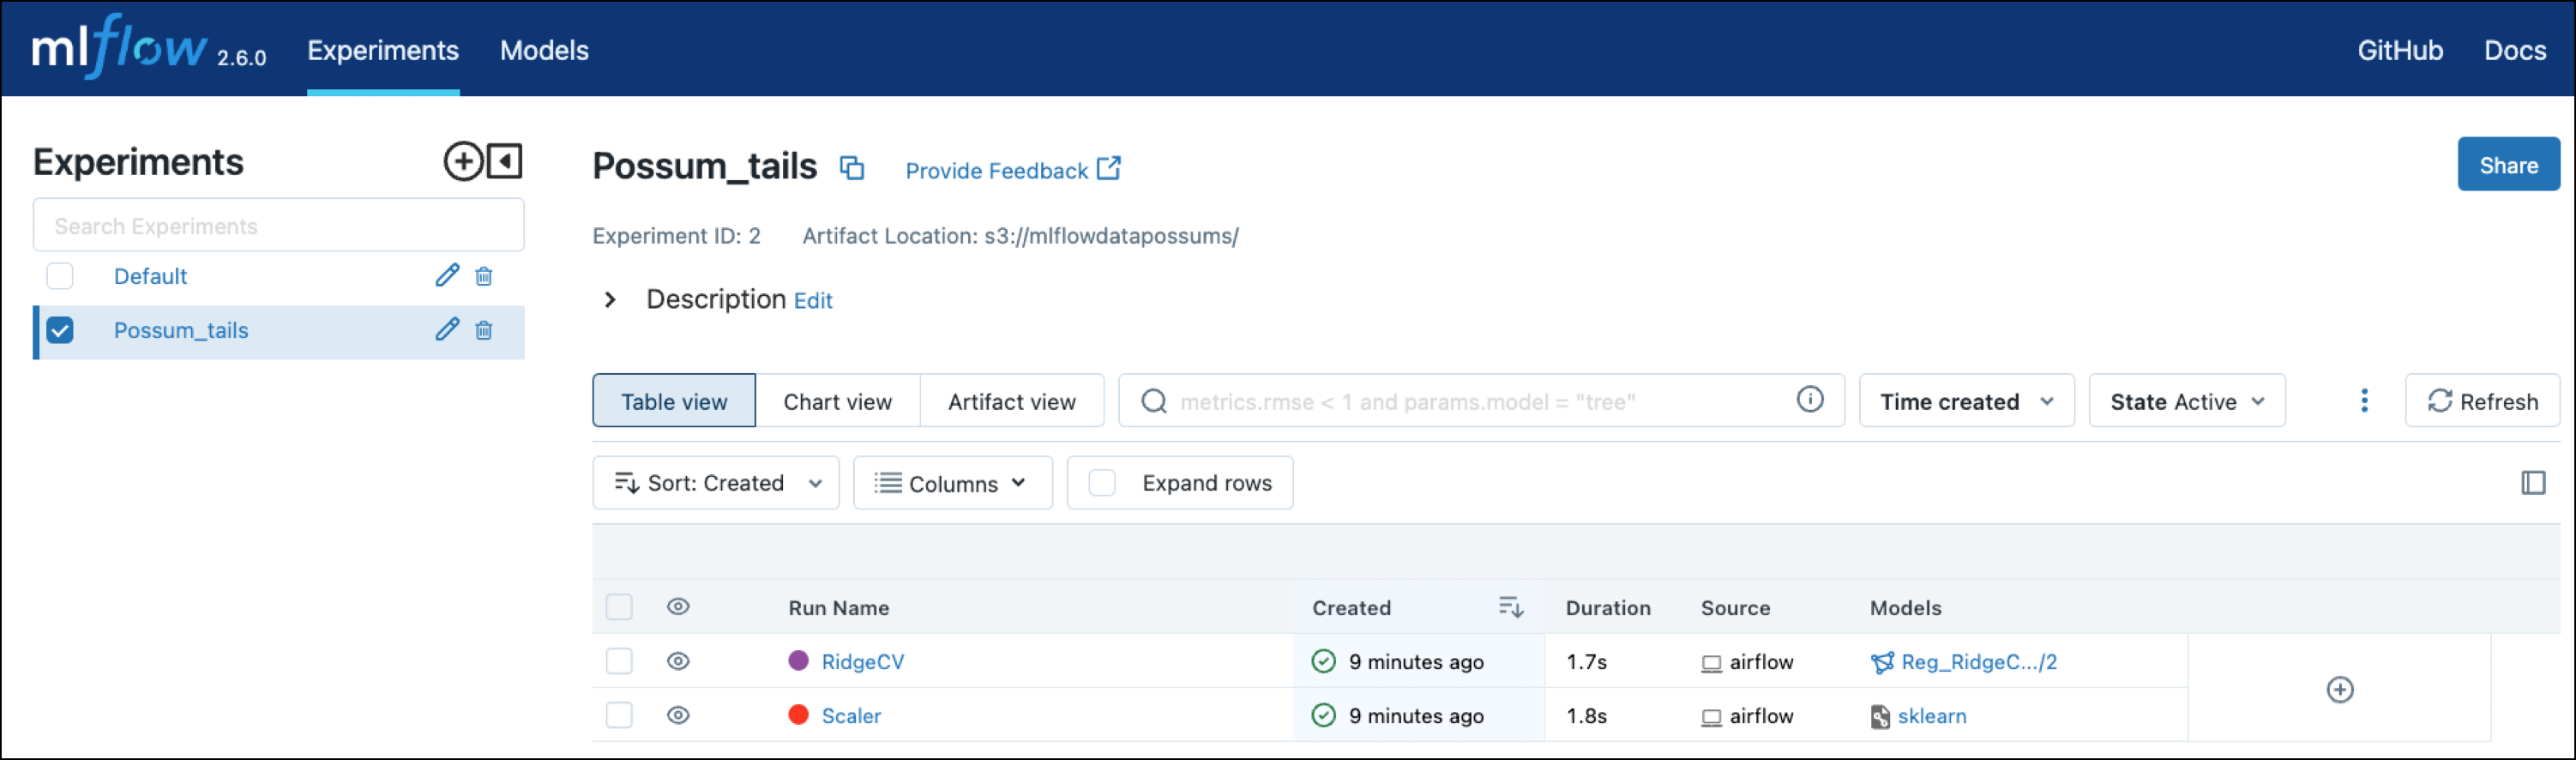The image size is (2576, 760).
Task: Check the Default experiment checkbox
Action: click(x=60, y=276)
